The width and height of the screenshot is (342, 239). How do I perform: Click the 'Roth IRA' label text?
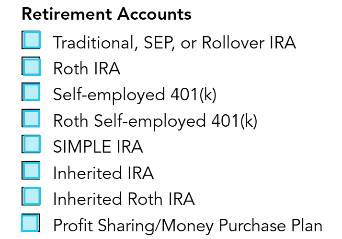pos(86,69)
